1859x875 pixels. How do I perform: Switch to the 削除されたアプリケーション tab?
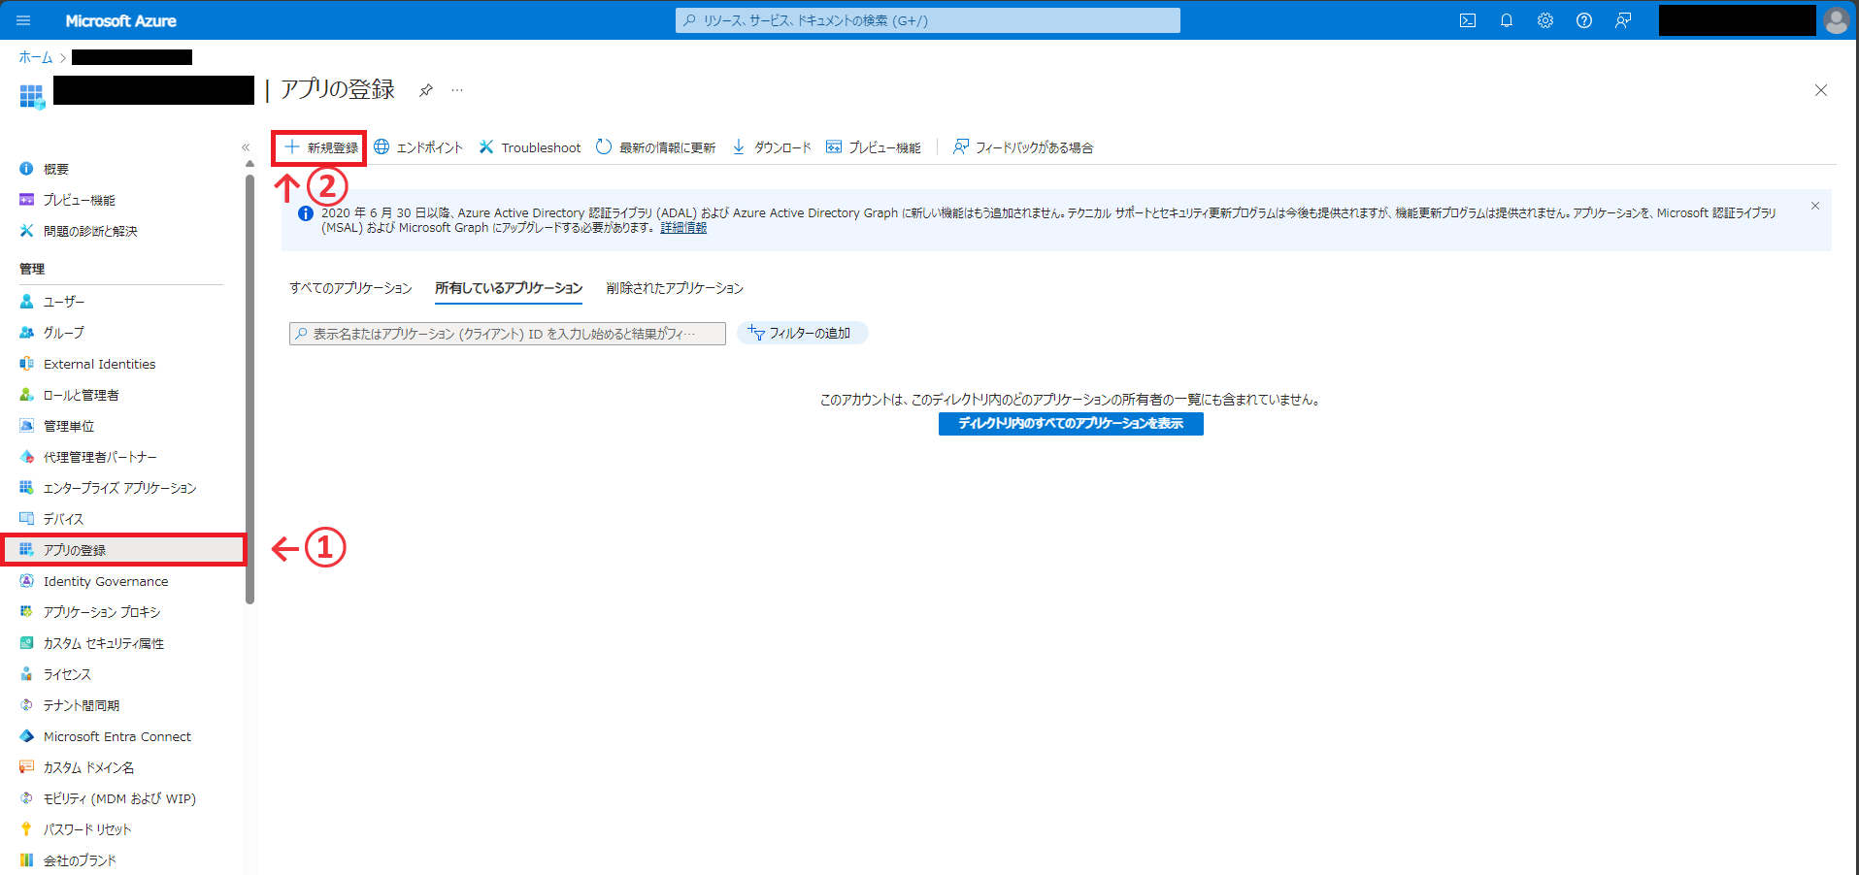[674, 287]
